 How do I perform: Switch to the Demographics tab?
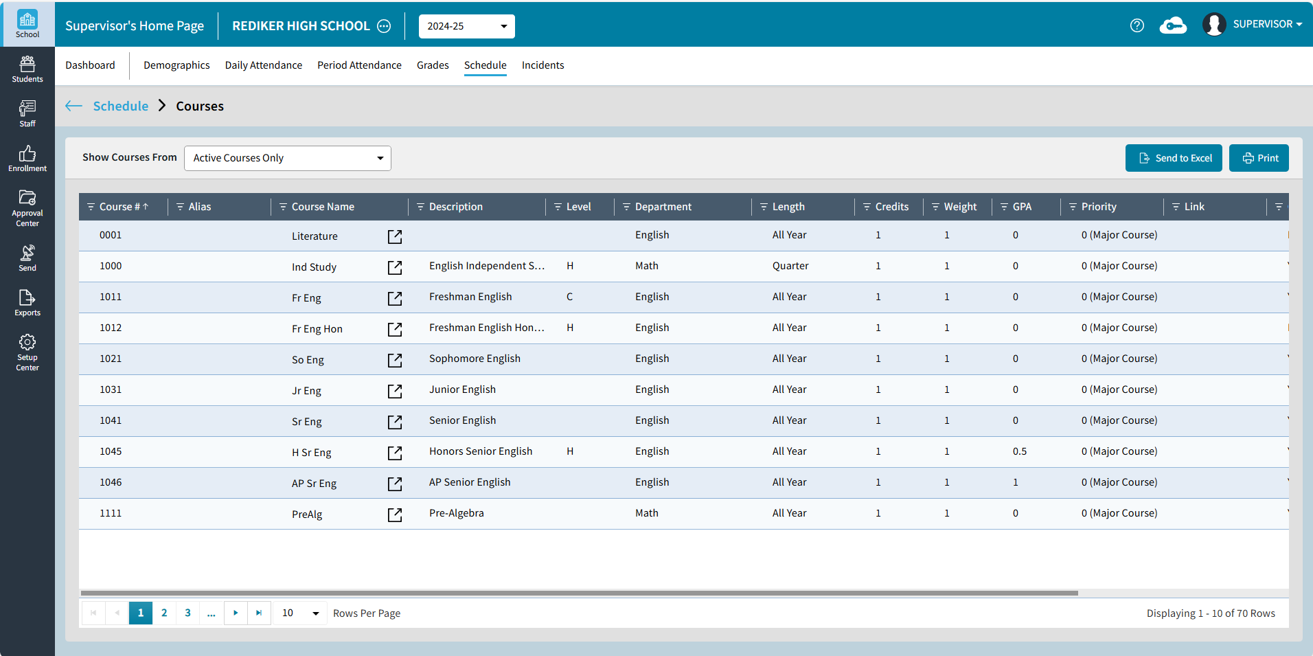176,65
